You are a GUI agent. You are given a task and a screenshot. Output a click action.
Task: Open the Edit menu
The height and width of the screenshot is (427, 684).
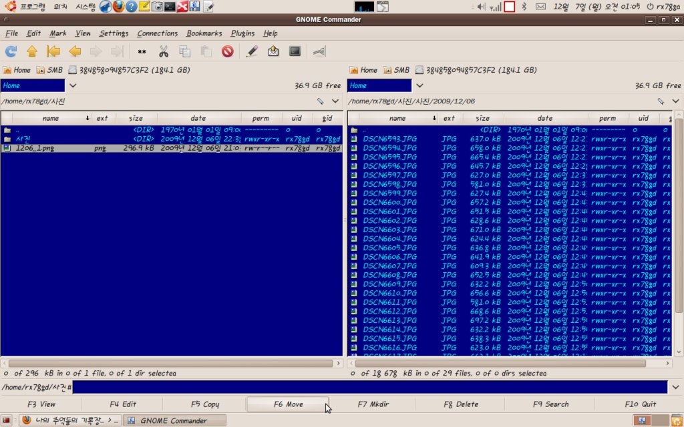(33, 33)
